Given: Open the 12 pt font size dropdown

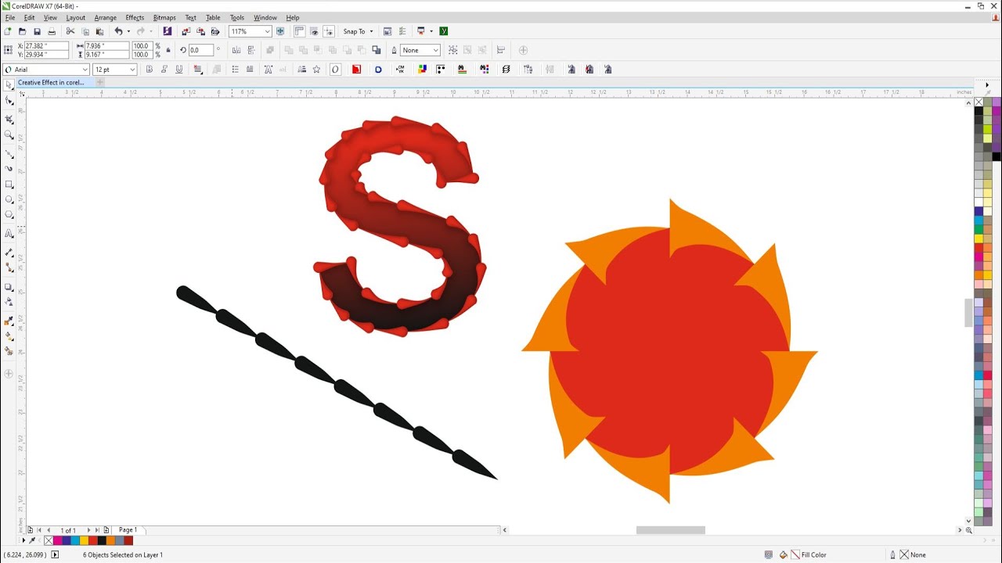Looking at the screenshot, I should pyautogui.click(x=132, y=70).
